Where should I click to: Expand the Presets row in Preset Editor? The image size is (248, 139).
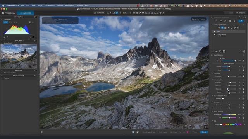2,78
